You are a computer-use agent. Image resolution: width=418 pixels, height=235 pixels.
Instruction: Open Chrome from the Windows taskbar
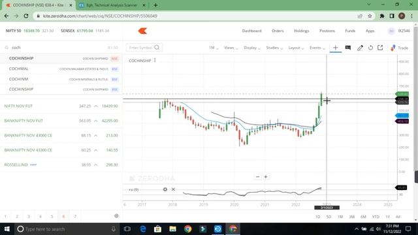point(187,229)
